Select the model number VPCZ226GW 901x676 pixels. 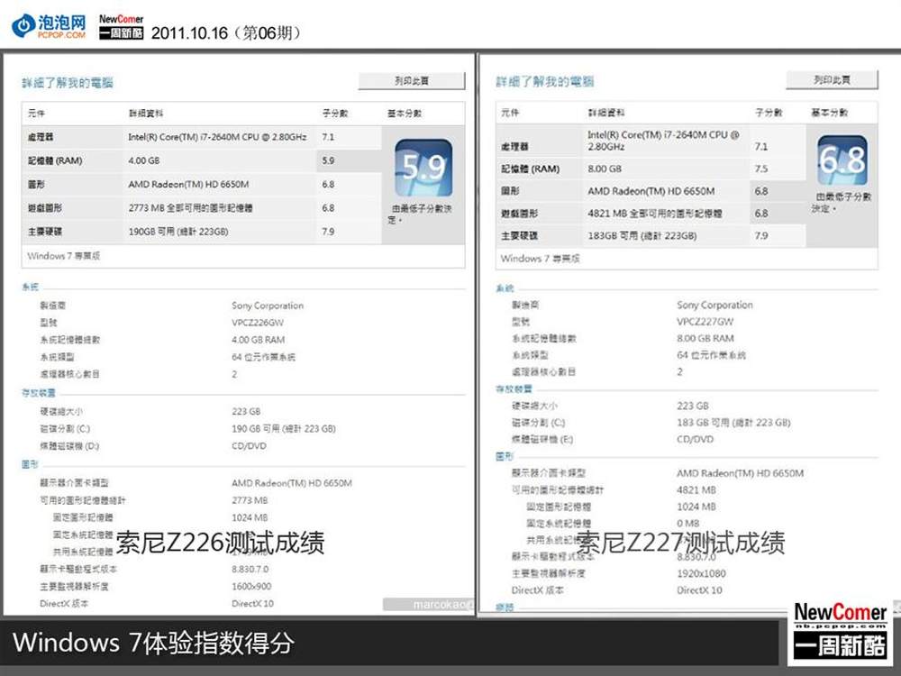[x=258, y=323]
